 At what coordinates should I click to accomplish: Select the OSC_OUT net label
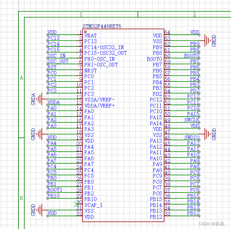point(58,61)
